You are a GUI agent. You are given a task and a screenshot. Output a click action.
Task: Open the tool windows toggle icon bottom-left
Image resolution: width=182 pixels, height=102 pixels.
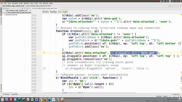click(x=1, y=96)
